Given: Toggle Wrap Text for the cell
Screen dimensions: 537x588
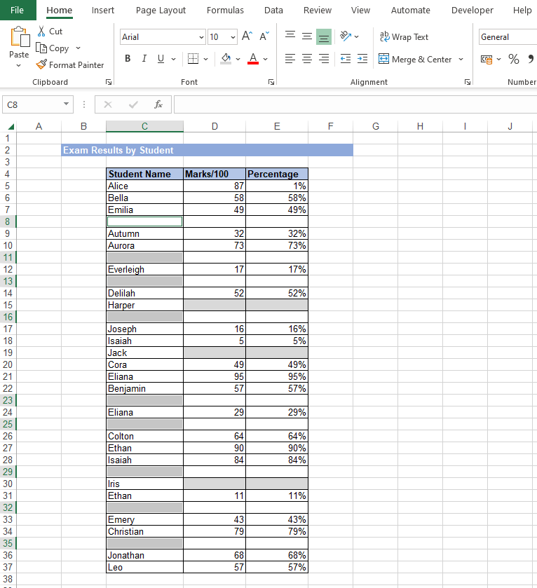Looking at the screenshot, I should coord(404,36).
